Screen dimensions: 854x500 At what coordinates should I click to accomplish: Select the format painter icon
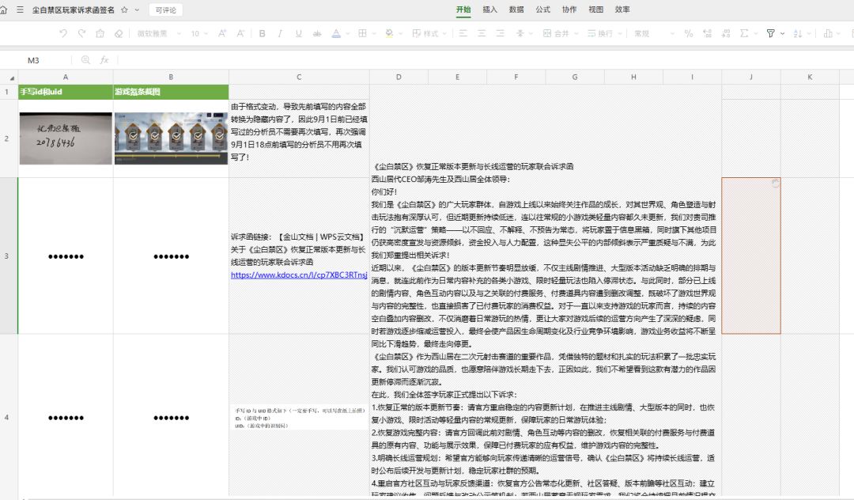(x=100, y=34)
